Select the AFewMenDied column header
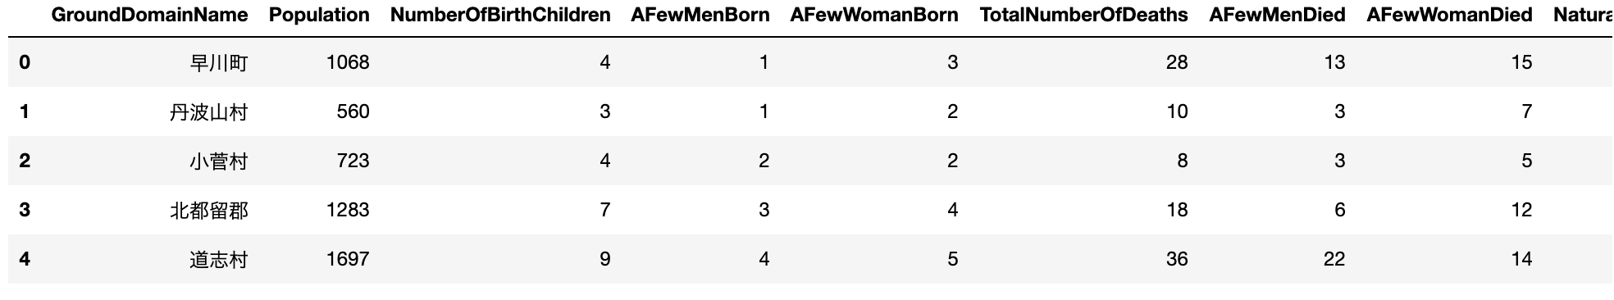Screen dimensions: 1614x300 pyautogui.click(x=1277, y=15)
